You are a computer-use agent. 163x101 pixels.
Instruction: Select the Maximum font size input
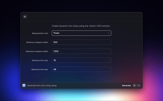pyautogui.click(x=81, y=69)
